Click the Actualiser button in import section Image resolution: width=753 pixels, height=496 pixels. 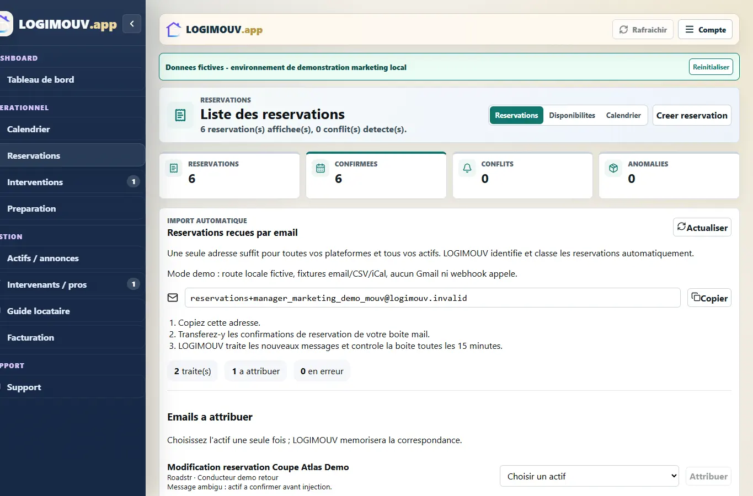coord(702,227)
